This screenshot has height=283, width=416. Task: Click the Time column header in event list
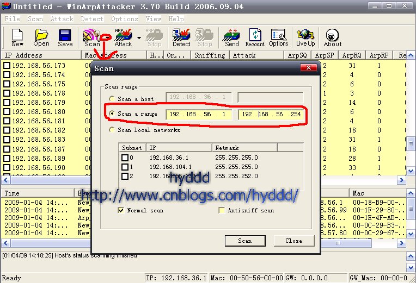[x=38, y=193]
